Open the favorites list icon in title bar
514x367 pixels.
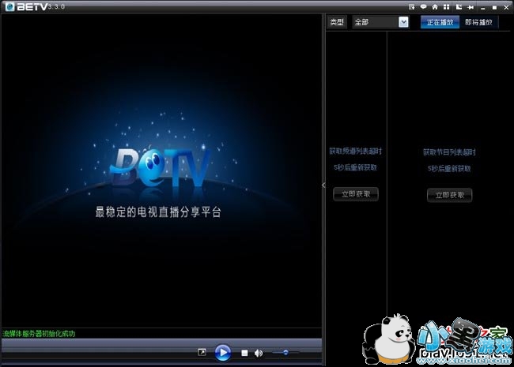(412, 7)
